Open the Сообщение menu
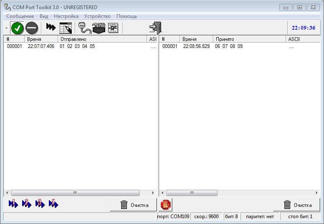 pyautogui.click(x=20, y=16)
